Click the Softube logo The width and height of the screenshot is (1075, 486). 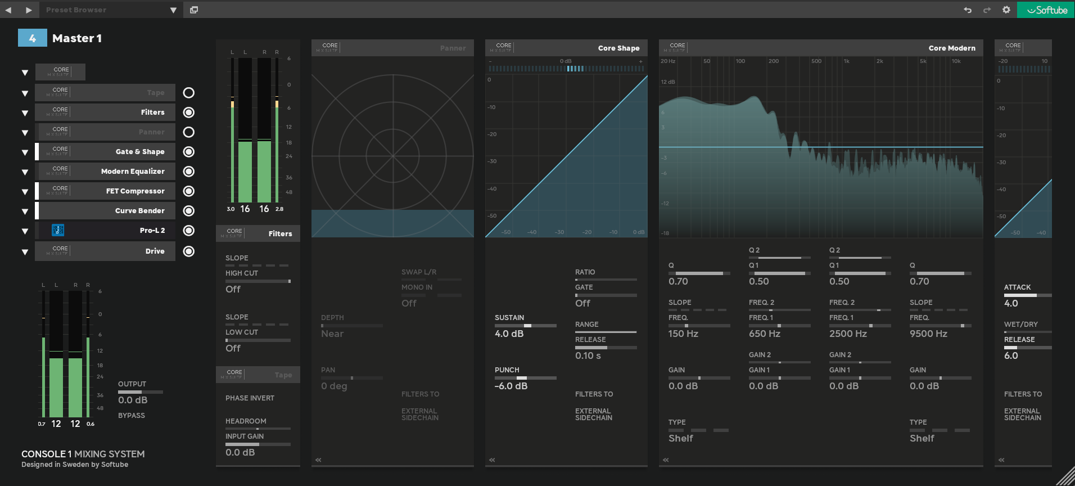[x=1046, y=10]
